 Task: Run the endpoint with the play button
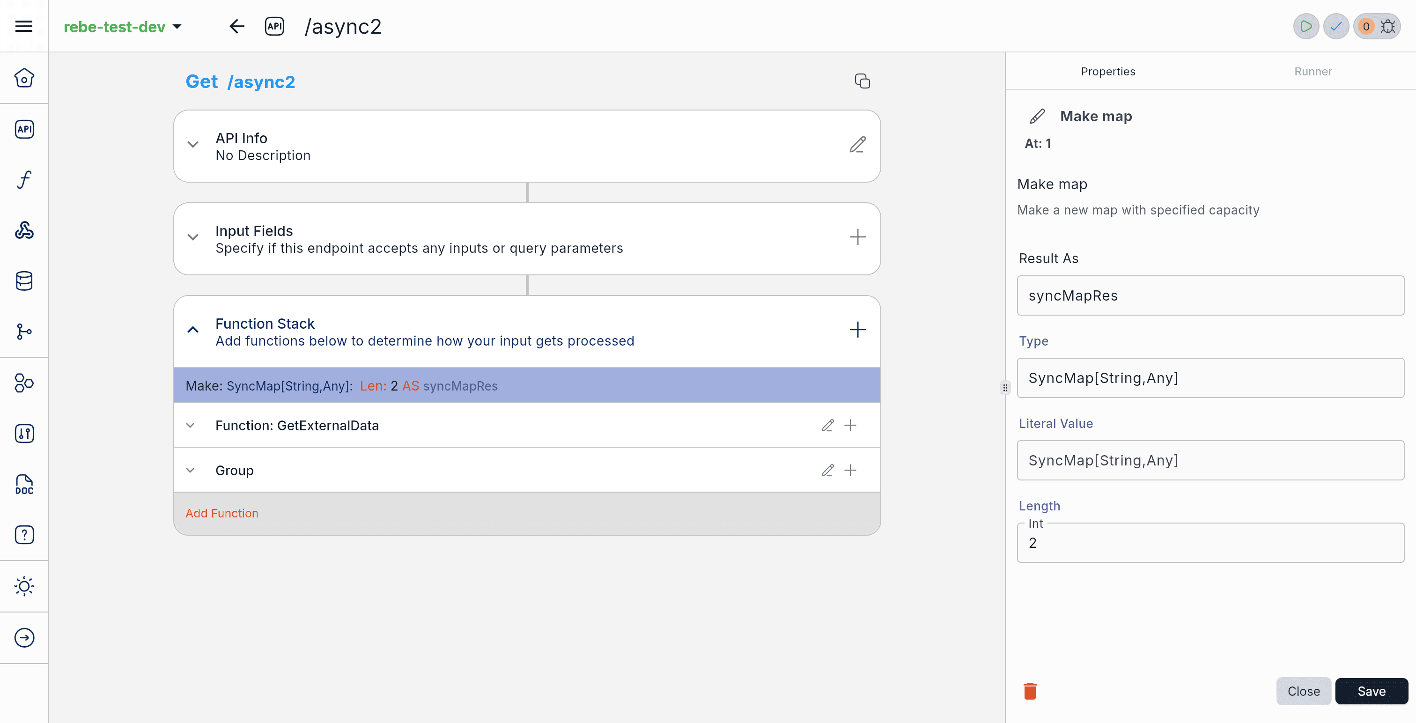pyautogui.click(x=1306, y=26)
